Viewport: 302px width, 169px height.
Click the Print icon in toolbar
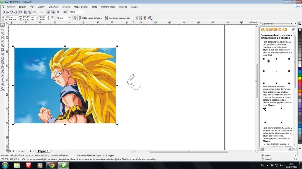click(x=16, y=12)
